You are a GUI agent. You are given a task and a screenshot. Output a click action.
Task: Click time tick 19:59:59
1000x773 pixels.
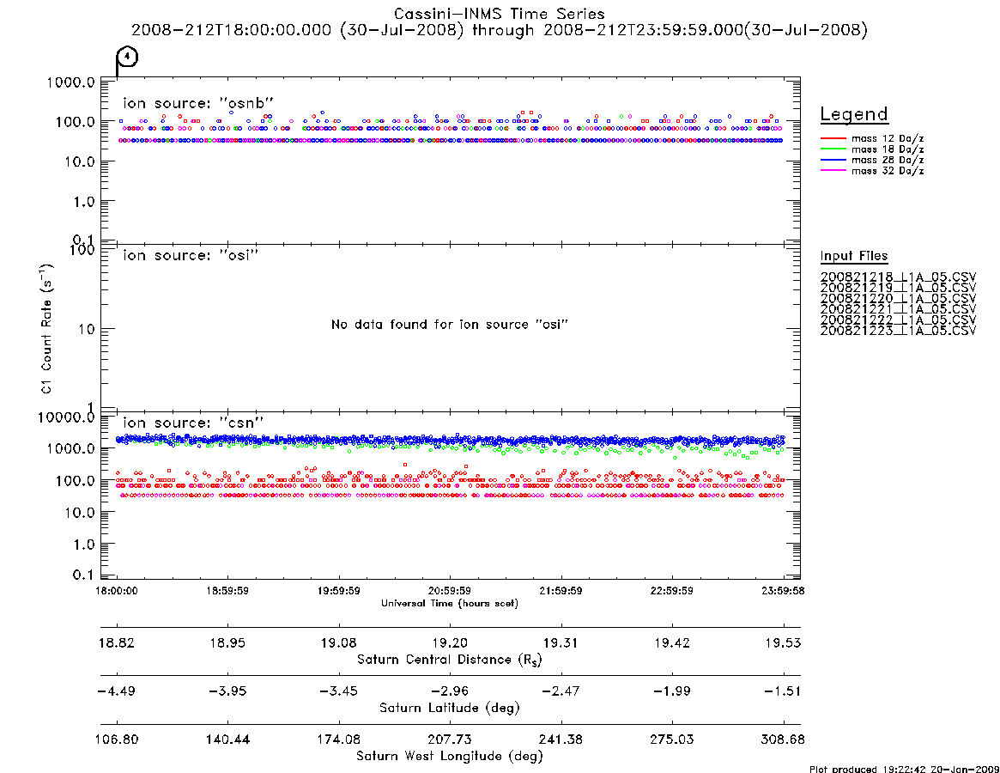tap(339, 591)
